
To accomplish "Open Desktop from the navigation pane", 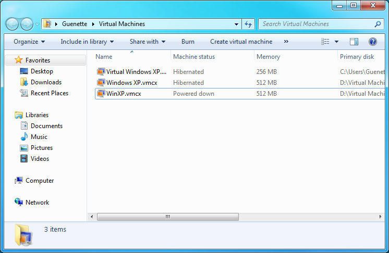I will tap(42, 71).
